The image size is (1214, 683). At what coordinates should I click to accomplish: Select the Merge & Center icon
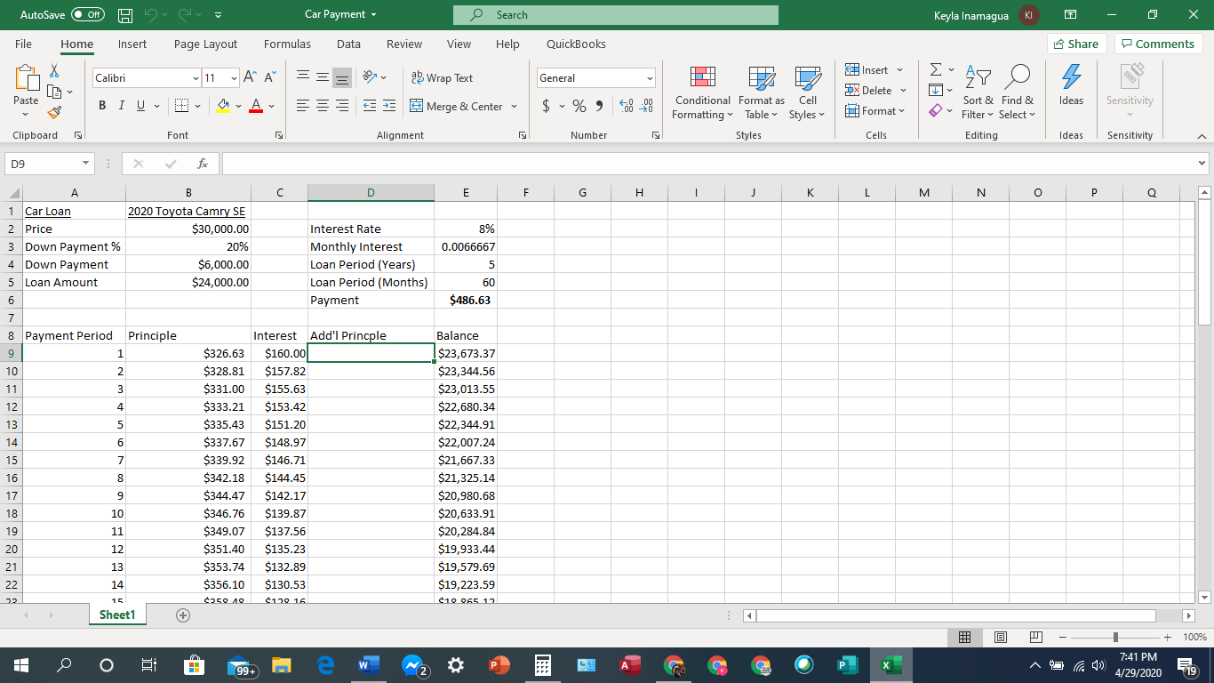click(x=416, y=106)
